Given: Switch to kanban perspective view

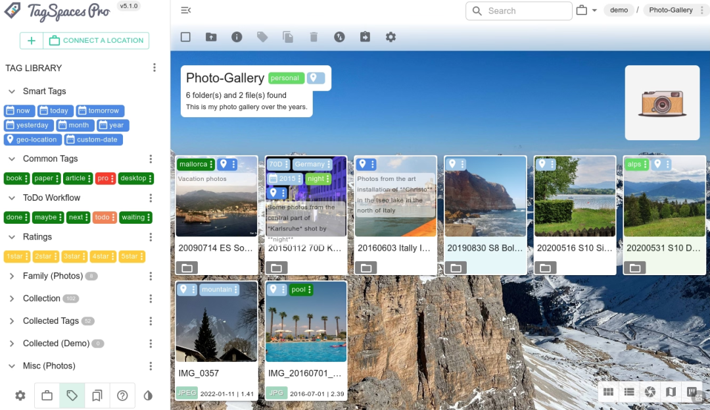Looking at the screenshot, I should point(692,392).
